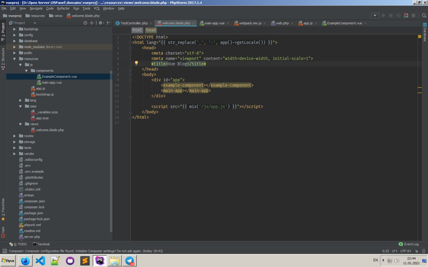Viewport: 428px width, 267px height.
Task: Click EN language indicator in taskbar
Action: click(x=375, y=260)
